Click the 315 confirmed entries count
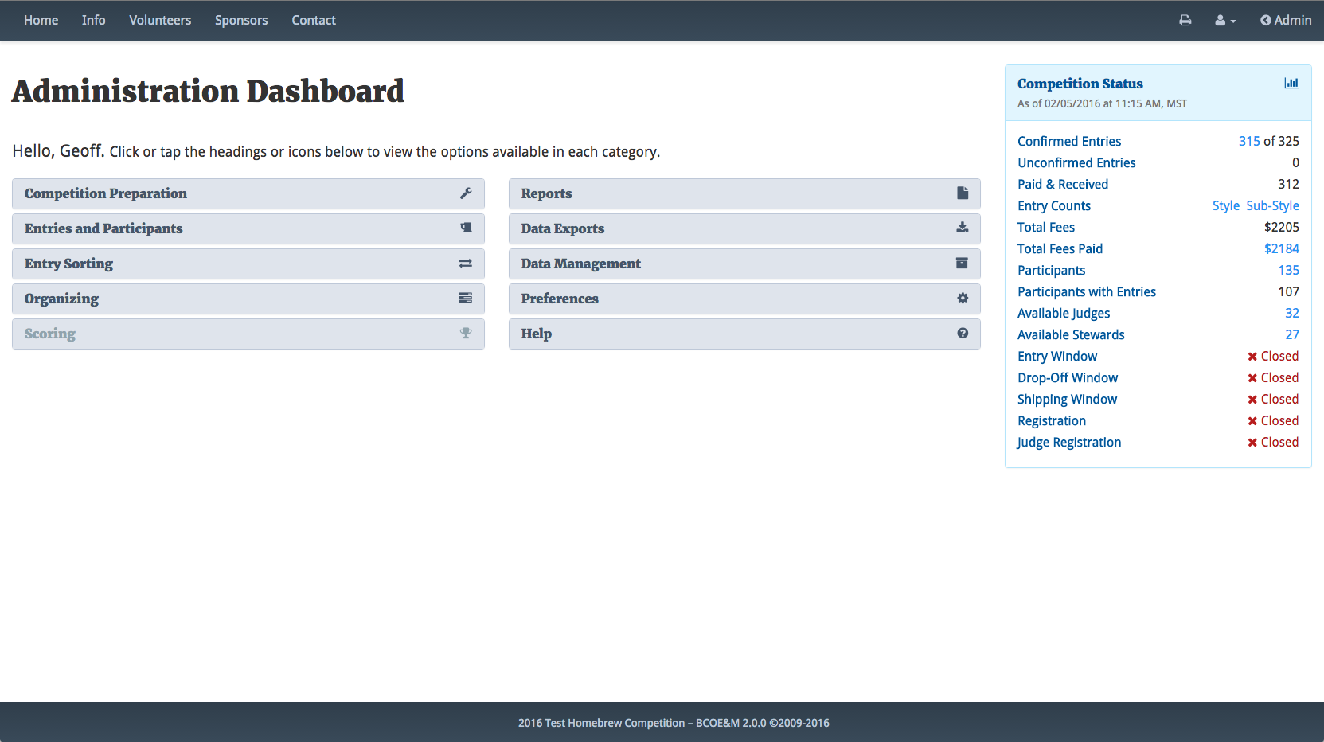The width and height of the screenshot is (1324, 742). click(x=1248, y=141)
